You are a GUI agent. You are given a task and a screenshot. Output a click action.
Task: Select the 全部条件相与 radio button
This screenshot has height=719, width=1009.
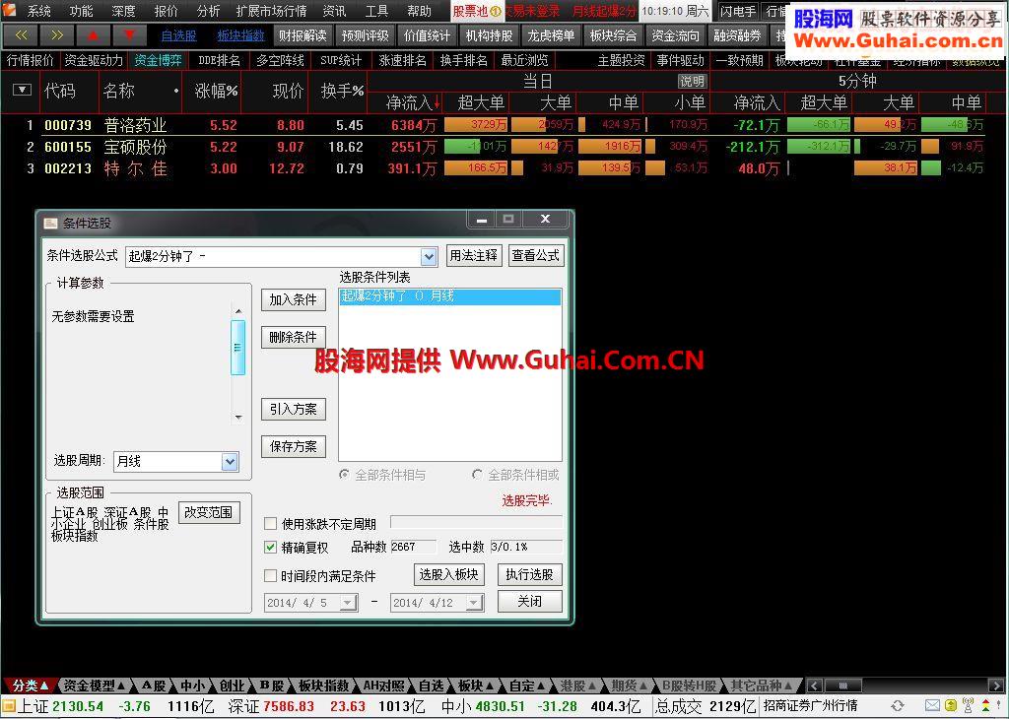tap(344, 475)
